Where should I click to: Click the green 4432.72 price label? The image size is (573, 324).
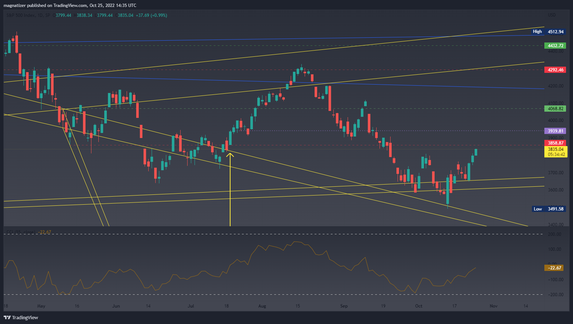click(x=555, y=46)
